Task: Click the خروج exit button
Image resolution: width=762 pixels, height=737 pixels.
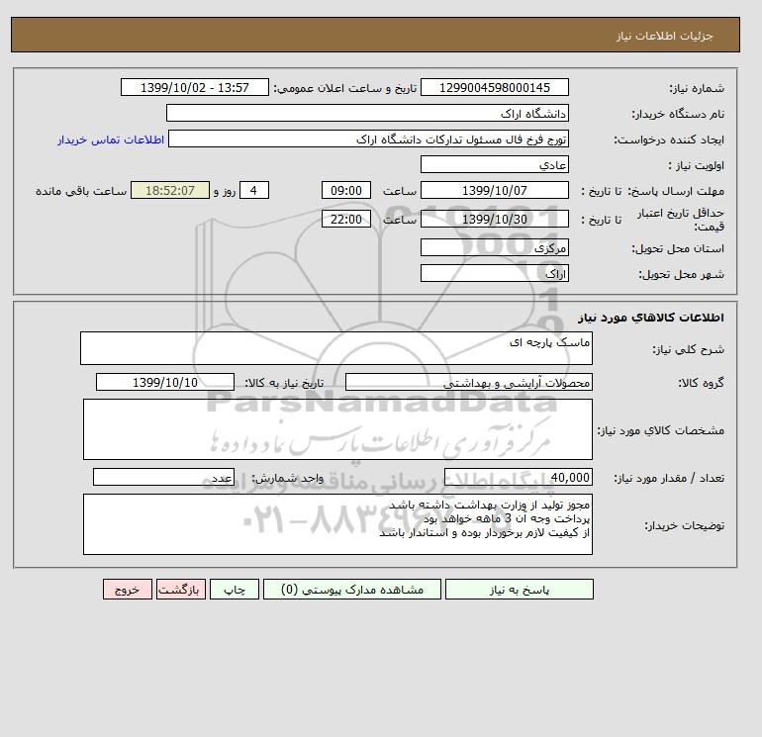Action: pyautogui.click(x=128, y=590)
